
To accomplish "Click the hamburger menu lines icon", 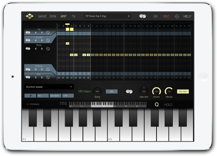I will point(155,16).
